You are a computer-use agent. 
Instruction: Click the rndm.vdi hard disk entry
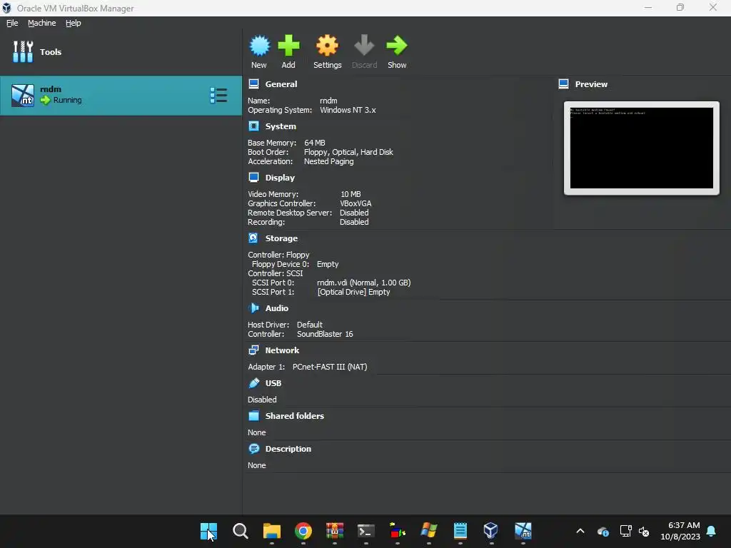point(363,283)
